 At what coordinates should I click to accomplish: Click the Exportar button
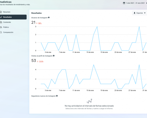click(140, 13)
